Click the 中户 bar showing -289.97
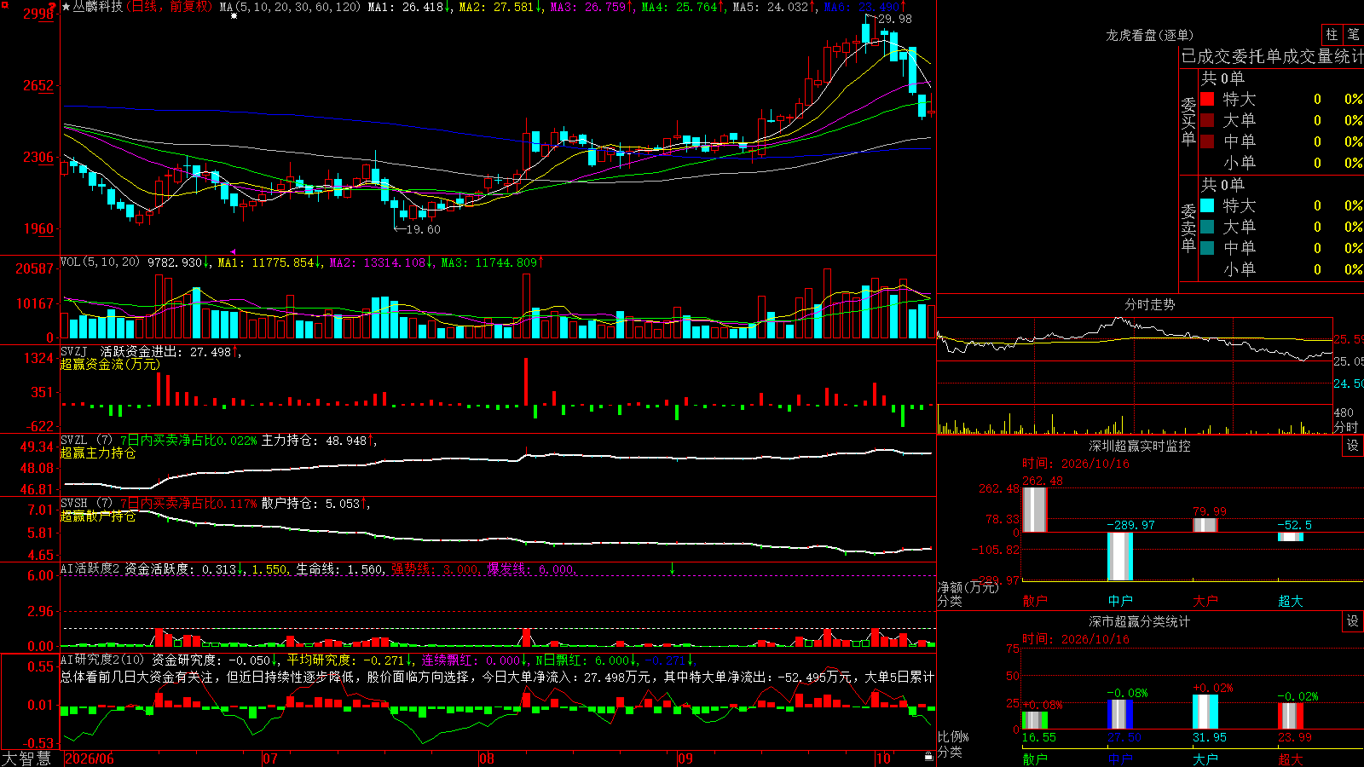 coord(1120,557)
